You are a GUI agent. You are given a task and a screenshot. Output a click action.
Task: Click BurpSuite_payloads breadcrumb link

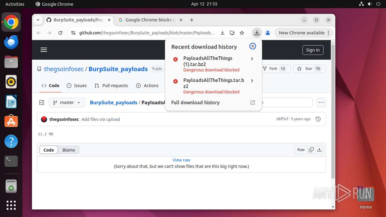114,102
